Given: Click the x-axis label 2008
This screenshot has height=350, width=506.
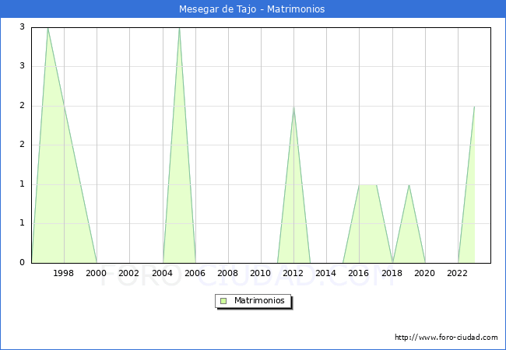Looking at the screenshot, I should (227, 273).
